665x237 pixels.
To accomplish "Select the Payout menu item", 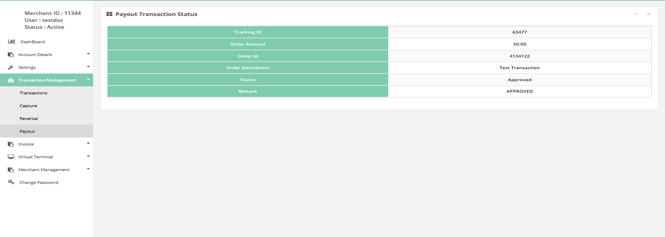I will coord(27,131).
